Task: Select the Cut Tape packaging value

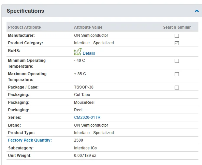Action: click(82, 95)
